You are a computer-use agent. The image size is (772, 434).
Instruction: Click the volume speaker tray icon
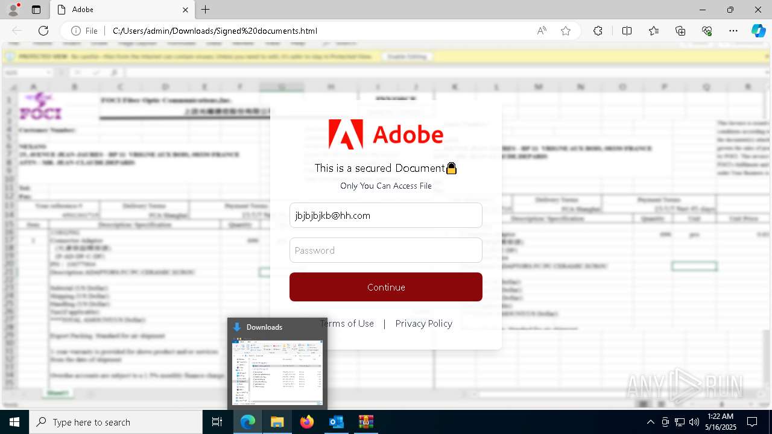point(694,422)
